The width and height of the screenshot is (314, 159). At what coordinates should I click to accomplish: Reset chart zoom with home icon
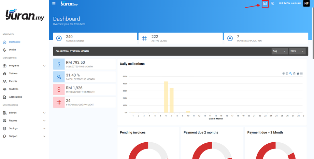point(298,74)
